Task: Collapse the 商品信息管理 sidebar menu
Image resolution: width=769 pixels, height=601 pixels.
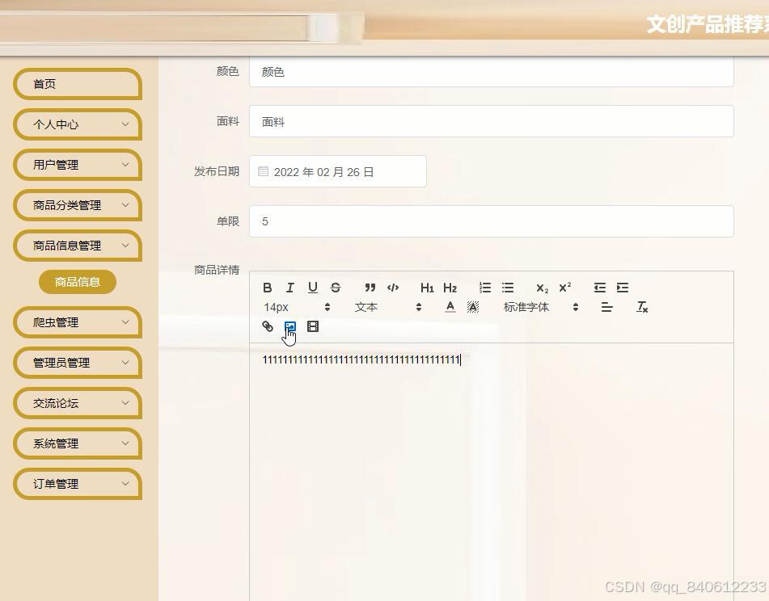Action: 78,246
